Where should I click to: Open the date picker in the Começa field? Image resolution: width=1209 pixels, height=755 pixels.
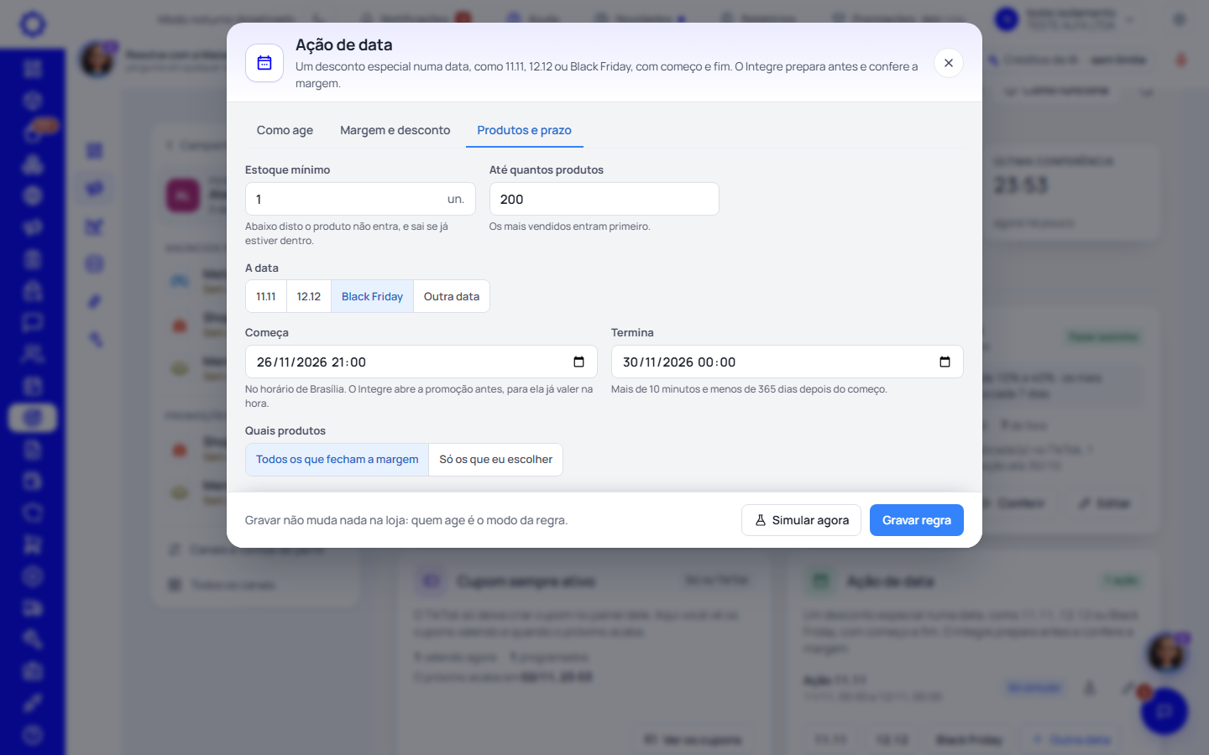(x=578, y=362)
